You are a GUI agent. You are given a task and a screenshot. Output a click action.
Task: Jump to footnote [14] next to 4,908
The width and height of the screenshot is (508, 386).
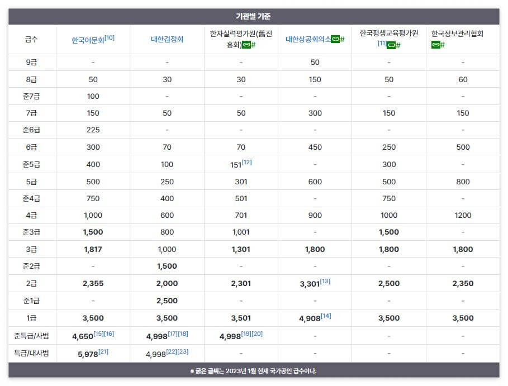point(326,316)
